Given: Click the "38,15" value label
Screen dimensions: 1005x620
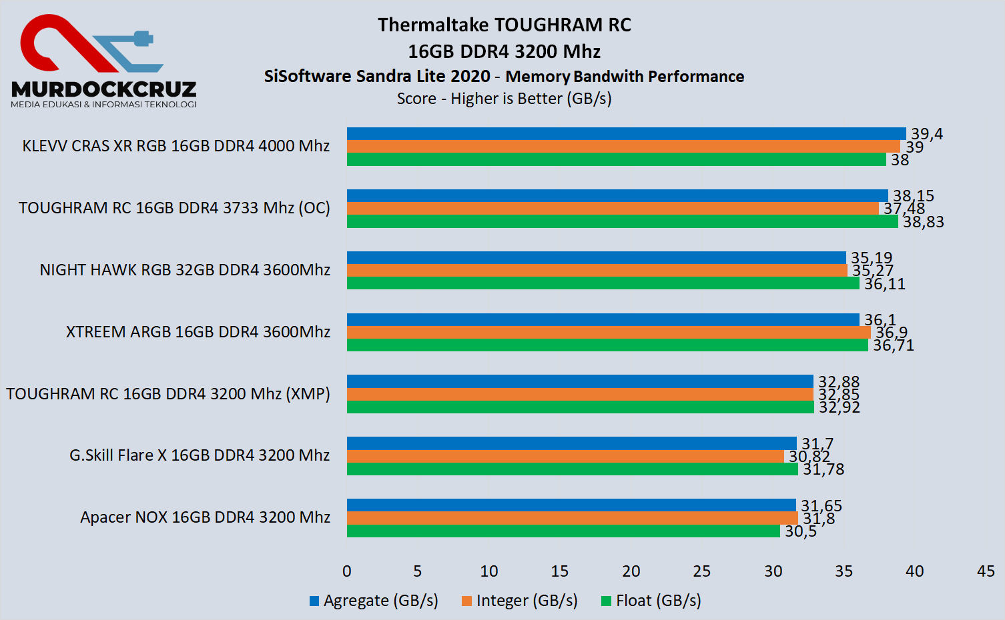Looking at the screenshot, I should pos(914,196).
